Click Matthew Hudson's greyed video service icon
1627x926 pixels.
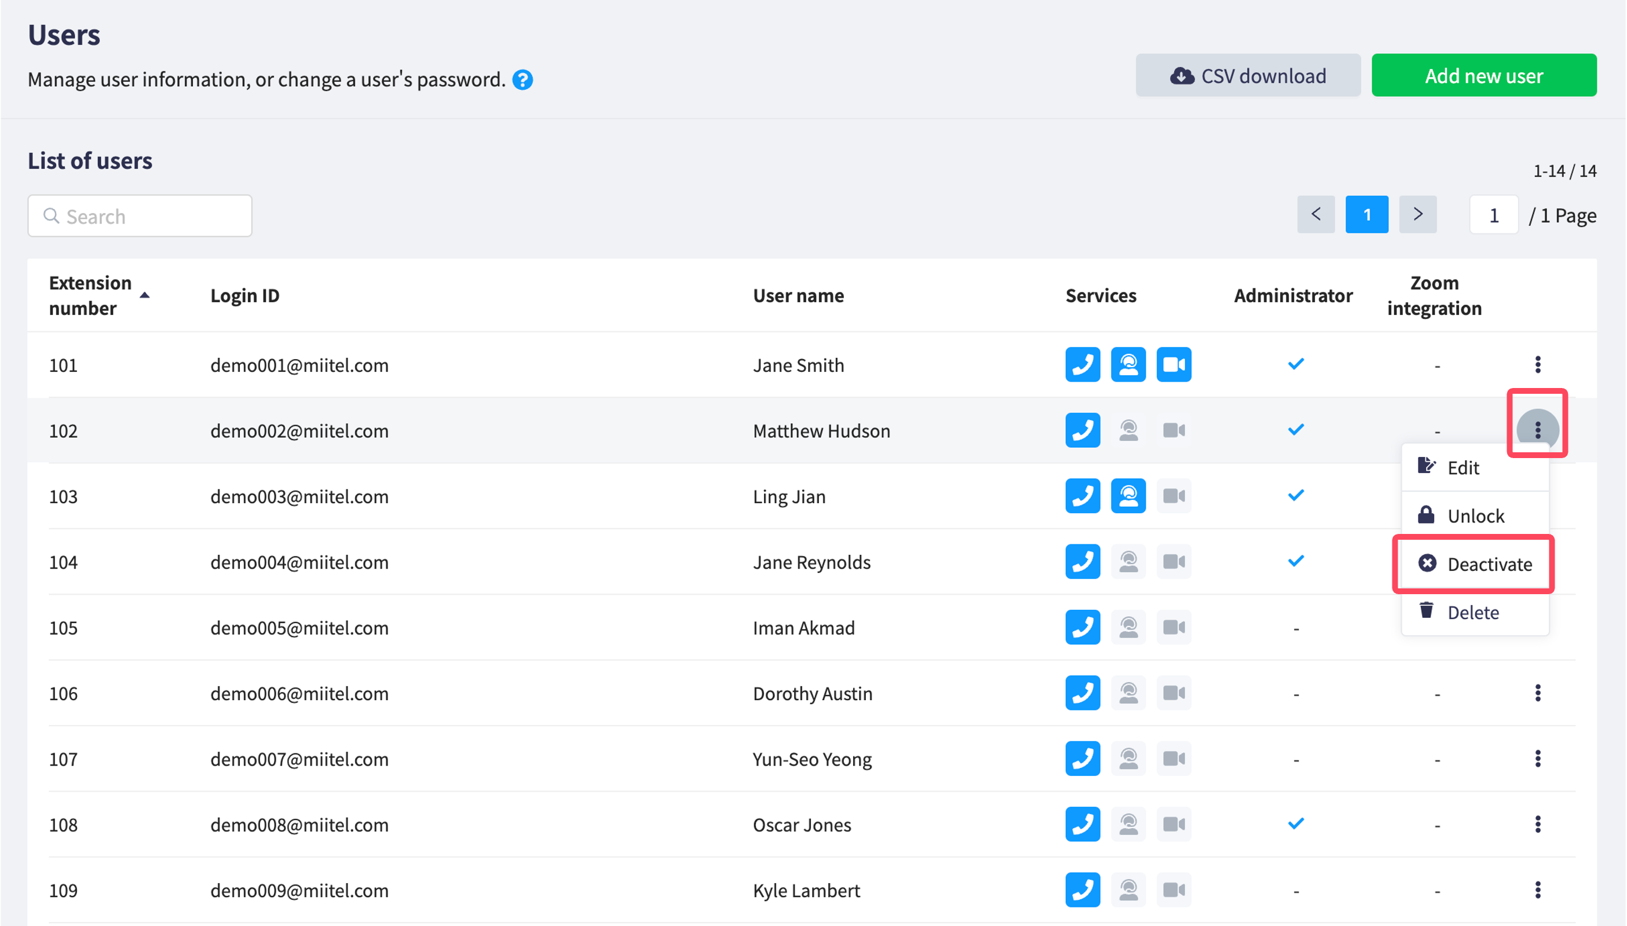coord(1173,430)
